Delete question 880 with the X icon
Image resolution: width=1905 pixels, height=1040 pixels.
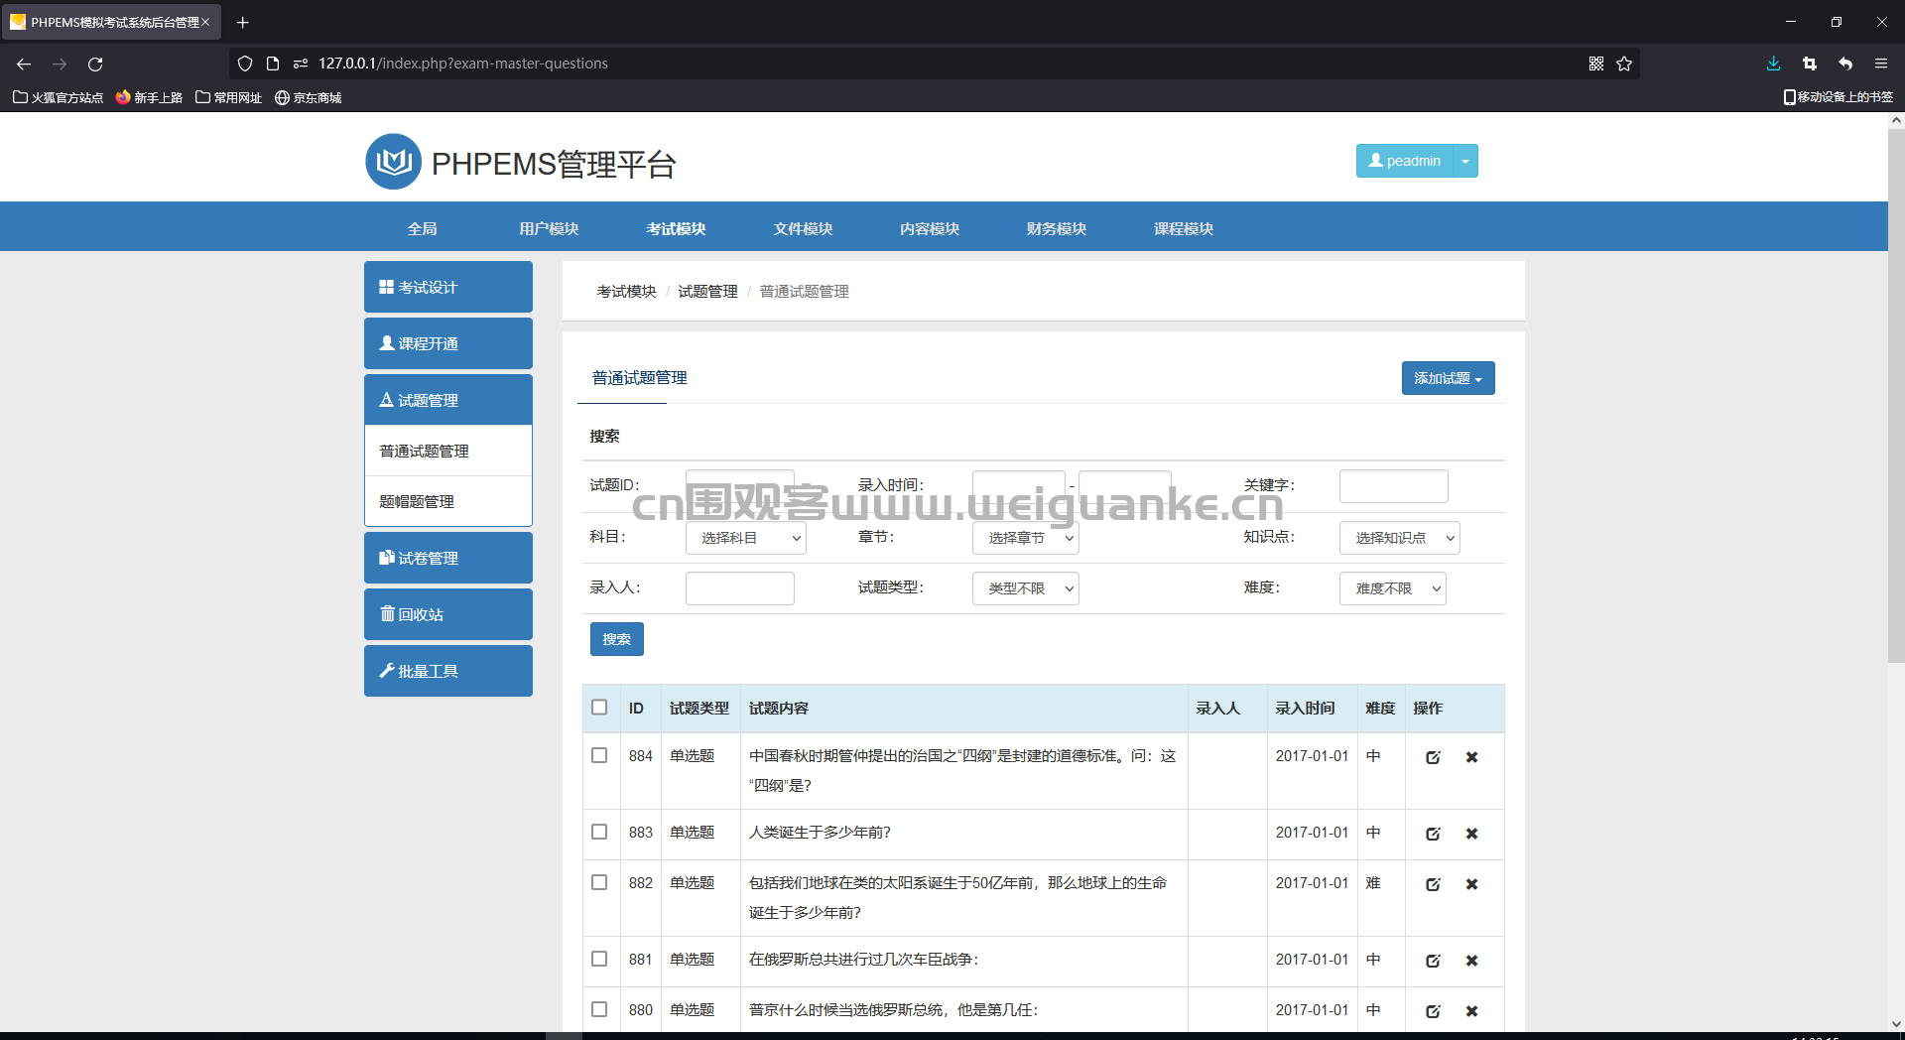point(1472,1011)
